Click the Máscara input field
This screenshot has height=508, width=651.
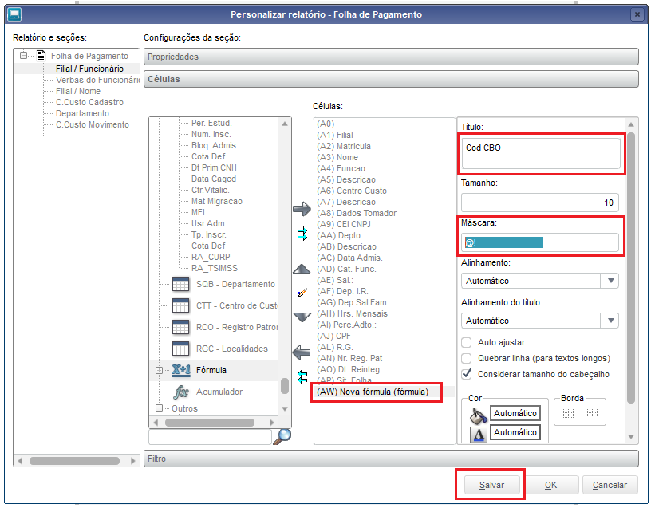pyautogui.click(x=540, y=242)
